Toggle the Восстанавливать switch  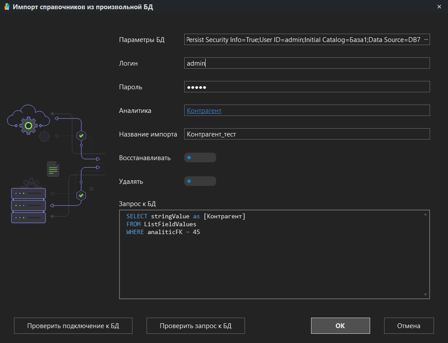pyautogui.click(x=200, y=157)
